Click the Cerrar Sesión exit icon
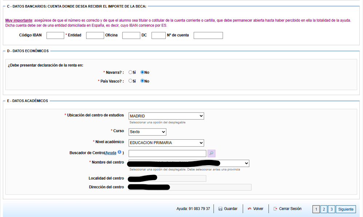Image resolution: width=363 pixels, height=217 pixels. coord(275,209)
